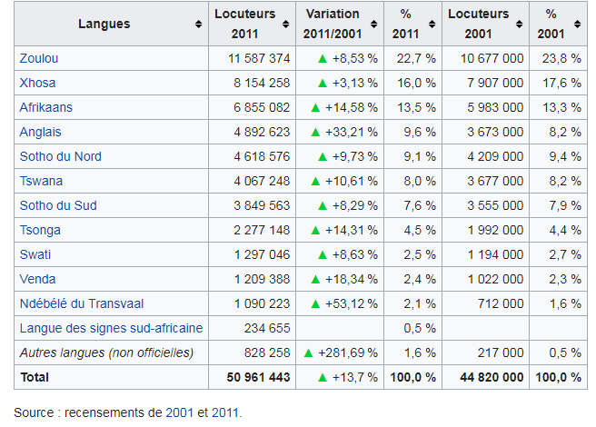Follow the Sotho du Sud link

58,205
